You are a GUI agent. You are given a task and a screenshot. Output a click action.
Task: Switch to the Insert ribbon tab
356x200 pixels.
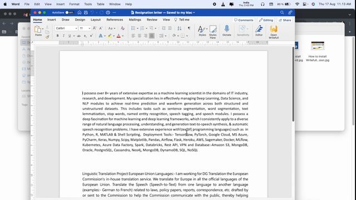click(52, 20)
